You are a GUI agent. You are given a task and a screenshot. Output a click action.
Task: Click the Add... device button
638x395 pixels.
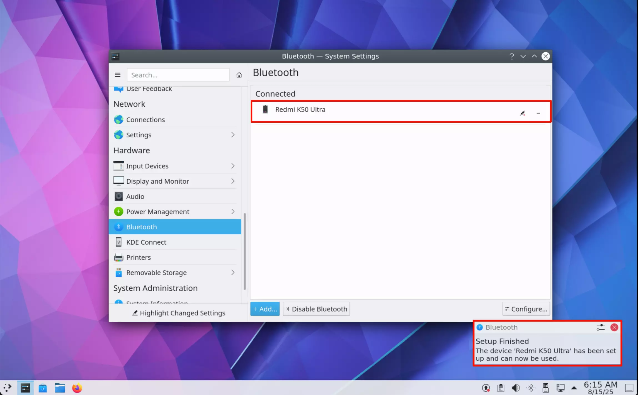[265, 309]
